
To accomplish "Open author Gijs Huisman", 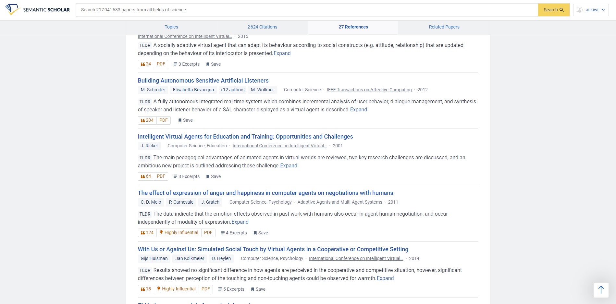I will [154, 258].
